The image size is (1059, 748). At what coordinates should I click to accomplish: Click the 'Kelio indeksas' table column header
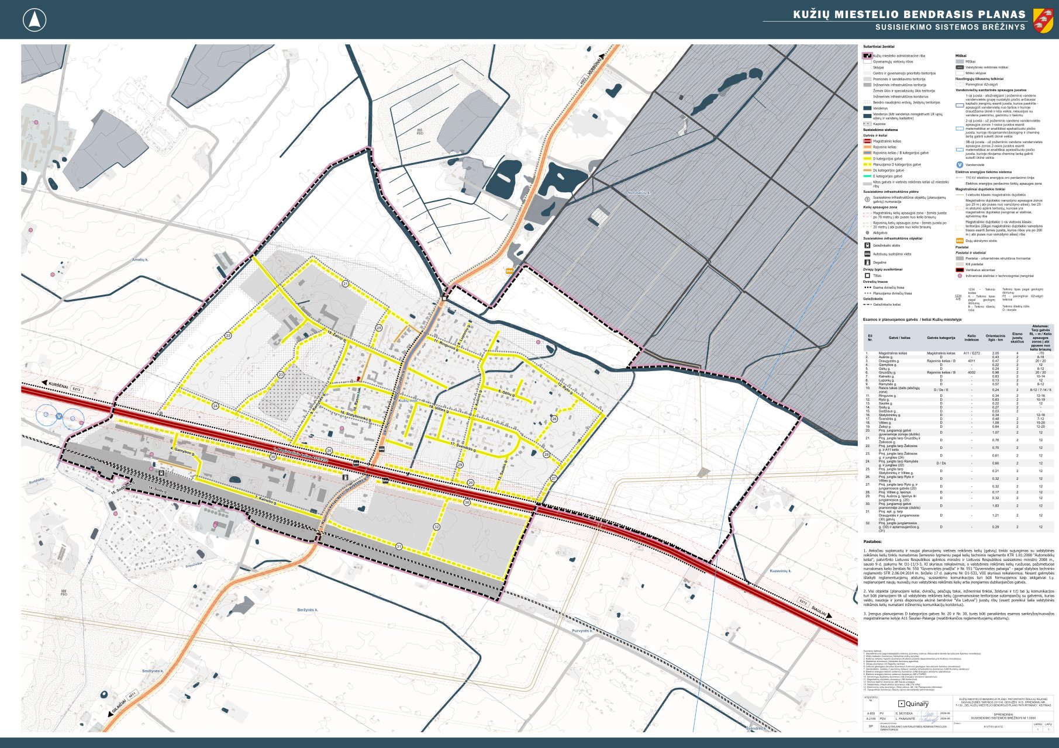click(972, 338)
